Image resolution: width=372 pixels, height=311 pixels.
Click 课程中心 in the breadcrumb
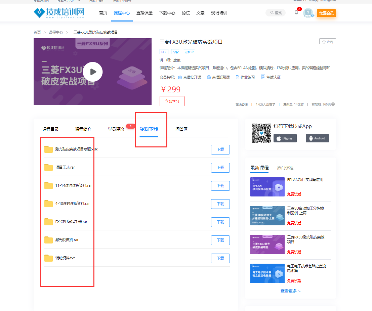point(56,32)
